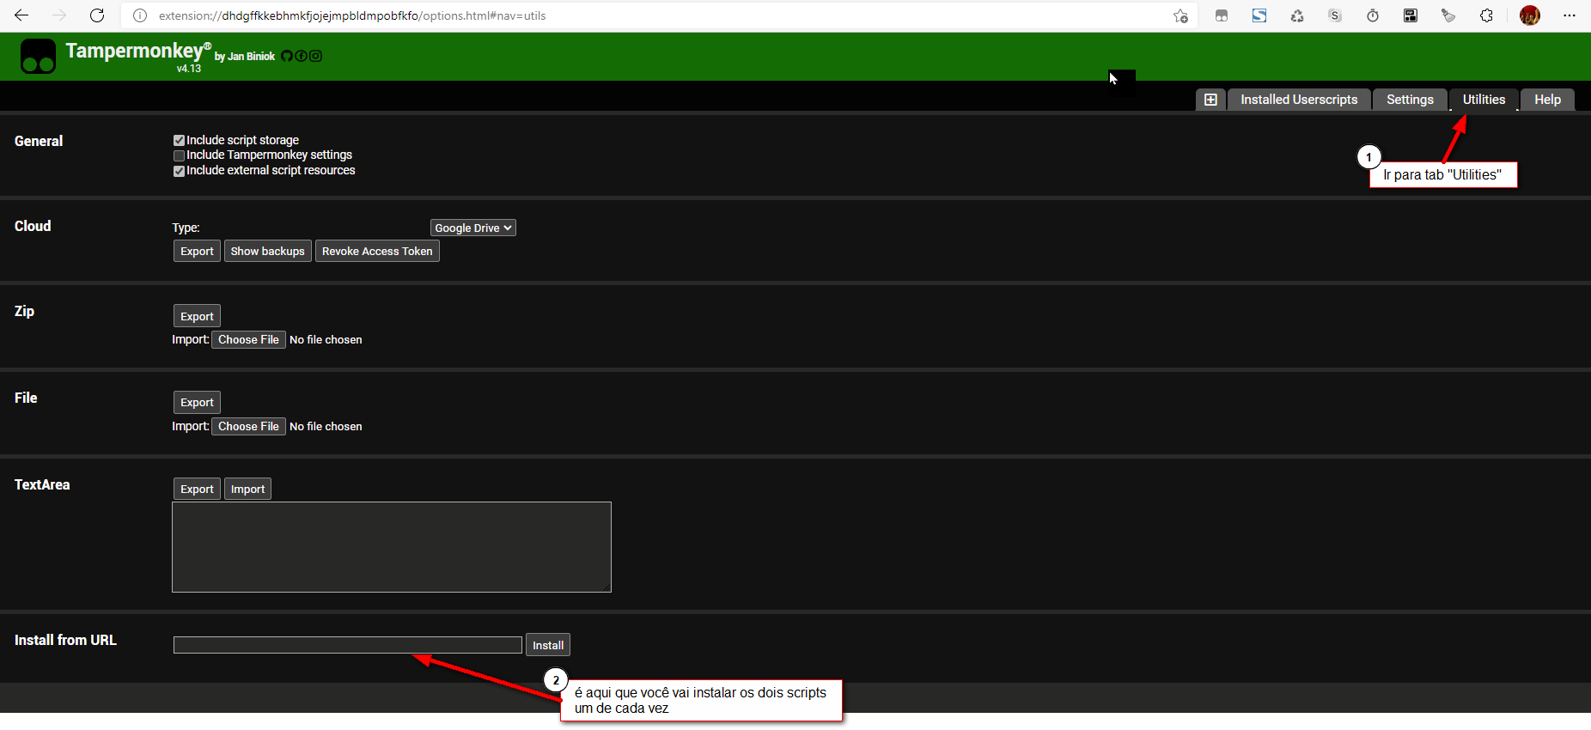1591x730 pixels.
Task: Click the 'by Jan Biniok' text
Action: click(245, 57)
